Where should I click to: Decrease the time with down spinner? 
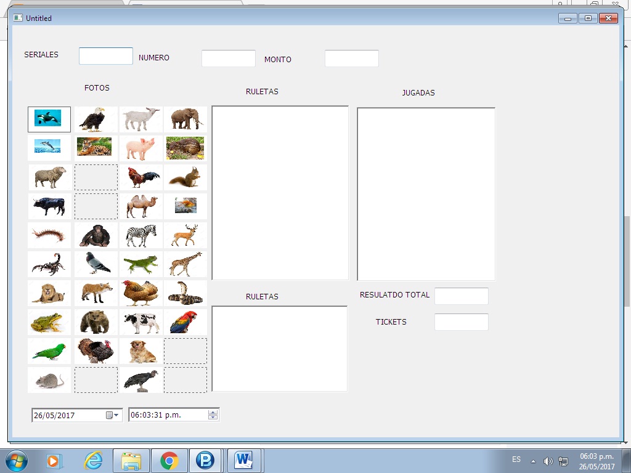click(213, 418)
